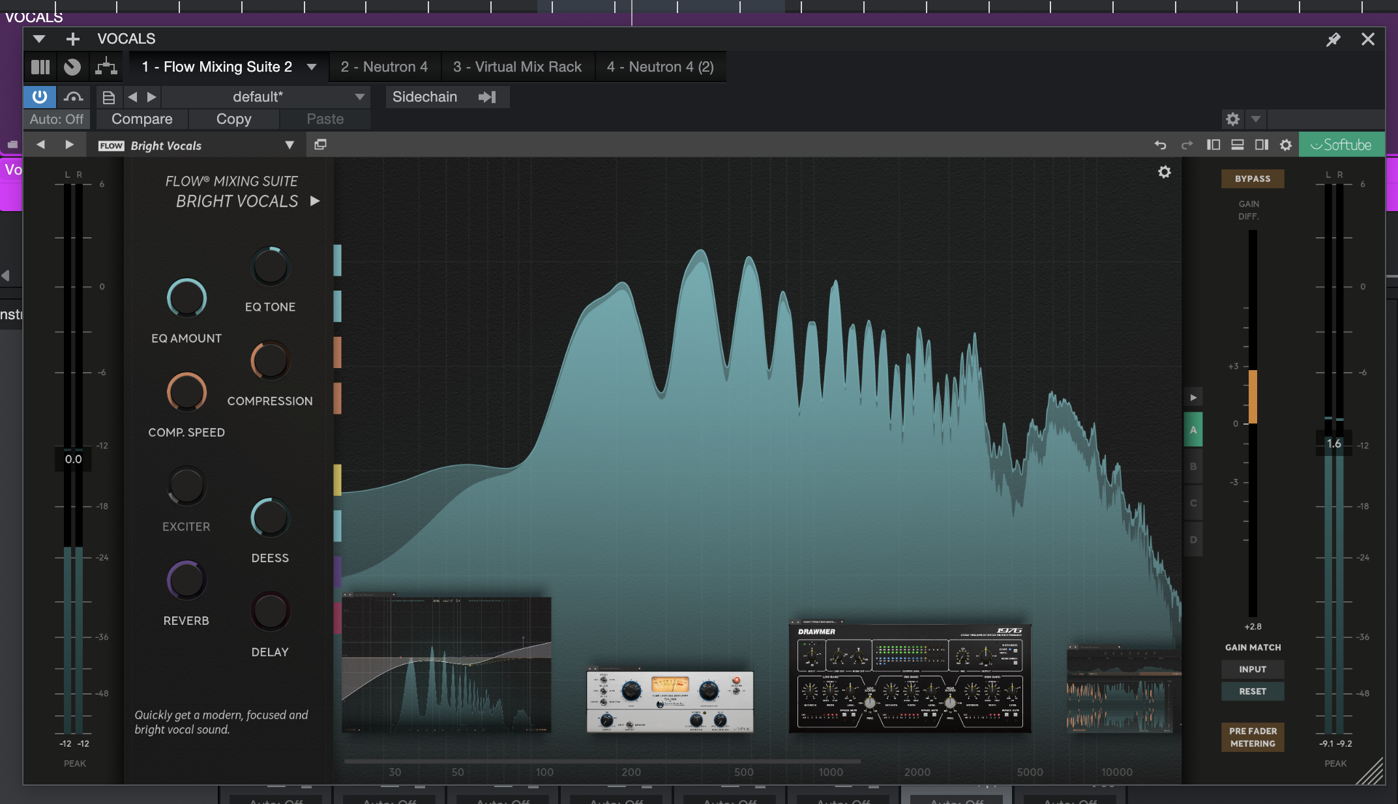Click the undo arrow in Softube toolbar

click(x=1160, y=145)
